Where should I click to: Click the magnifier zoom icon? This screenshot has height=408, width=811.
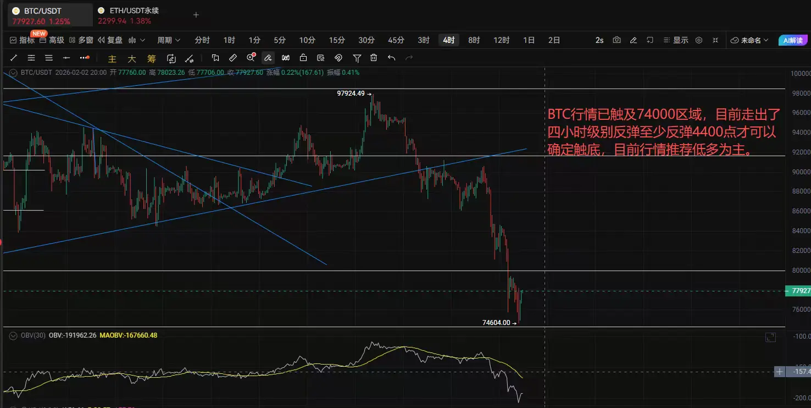pos(251,58)
